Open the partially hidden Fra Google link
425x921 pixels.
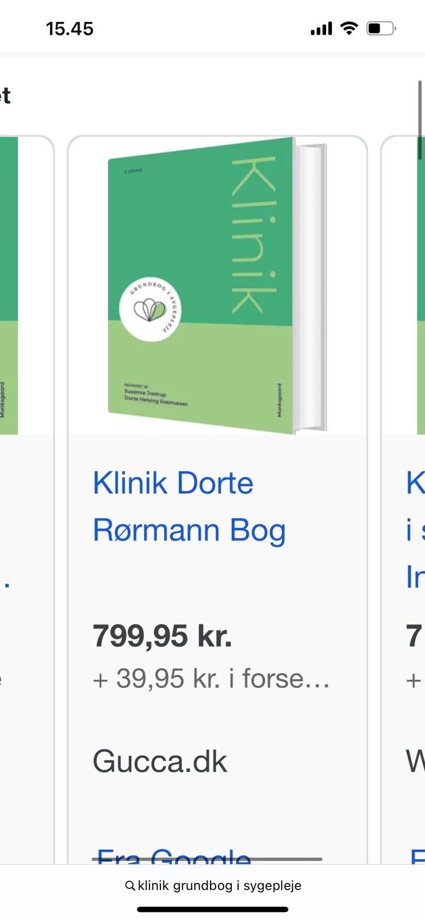174,855
